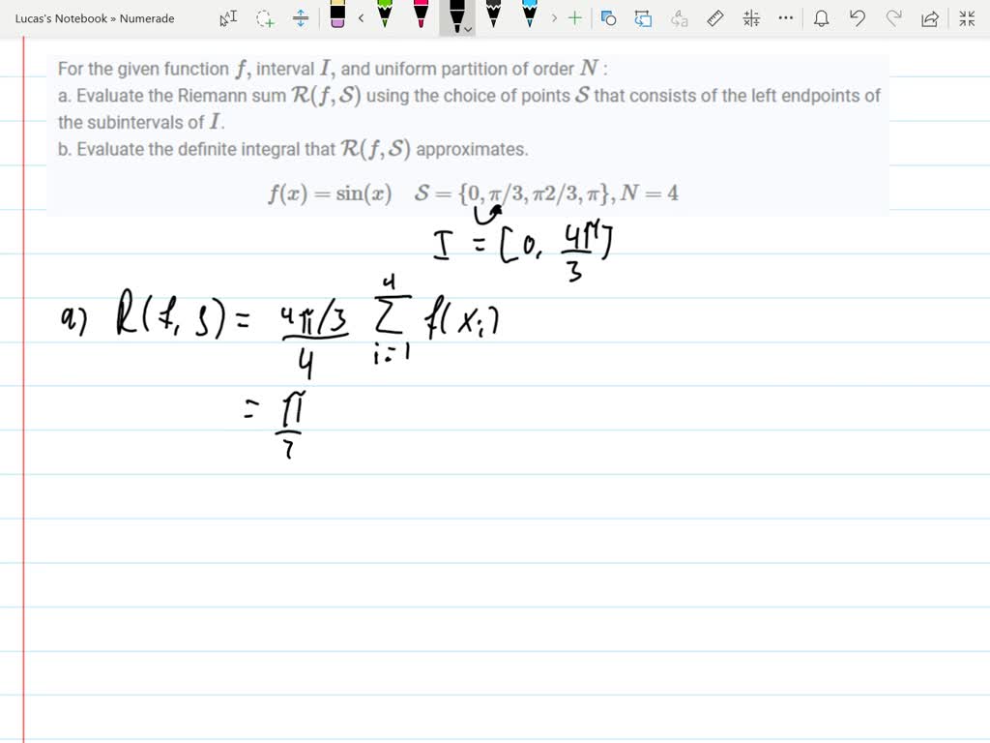Choose the lasso selection tool
The height and width of the screenshot is (743, 990).
click(264, 17)
